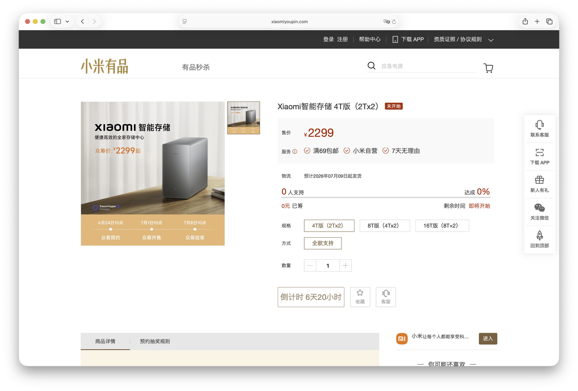The image size is (578, 391).
Task: Switch to the 商品详情 tab
Action: 105,341
